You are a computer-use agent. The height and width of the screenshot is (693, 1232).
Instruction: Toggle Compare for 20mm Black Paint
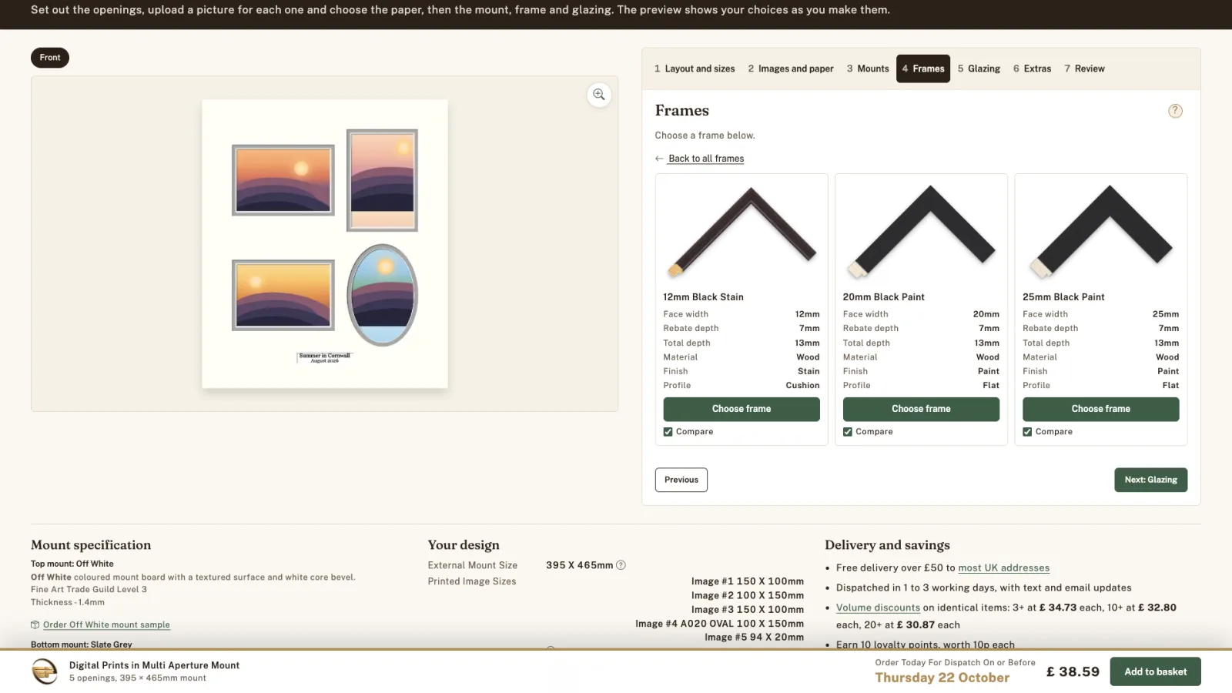pyautogui.click(x=848, y=432)
